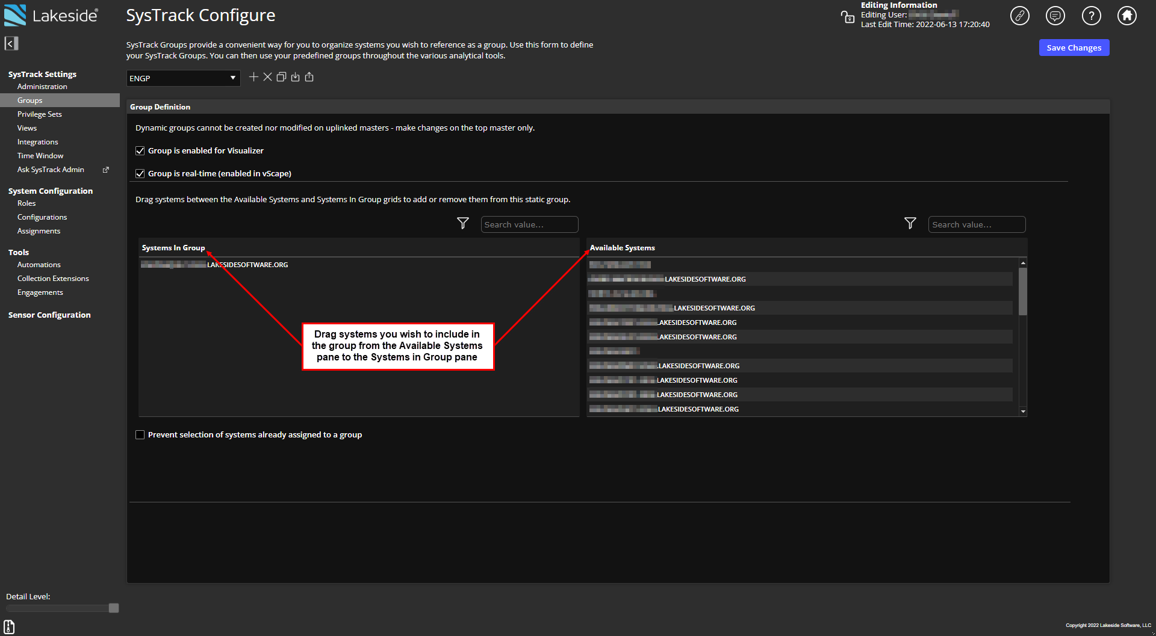The height and width of the screenshot is (636, 1156).
Task: Open Administration in SysTrack Settings
Action: (42, 87)
